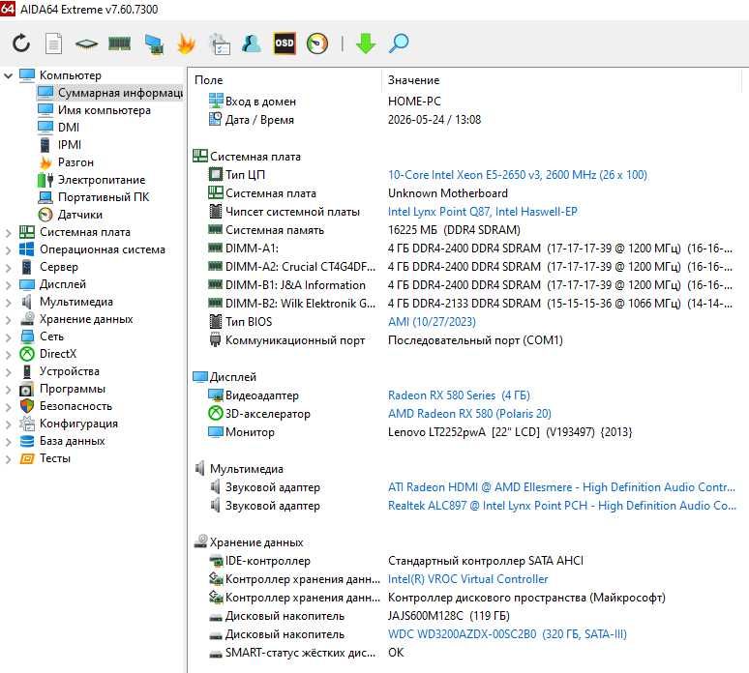749x673 pixels.
Task: Click the green download arrow icon
Action: 366,44
